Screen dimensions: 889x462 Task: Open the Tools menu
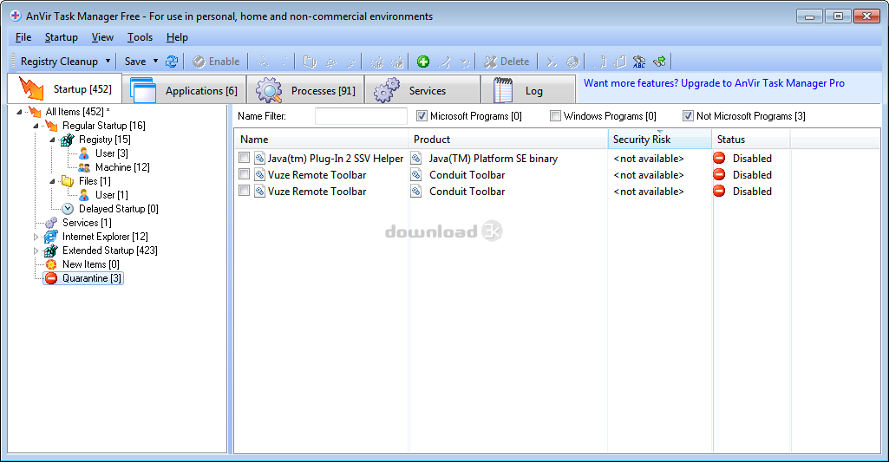140,37
